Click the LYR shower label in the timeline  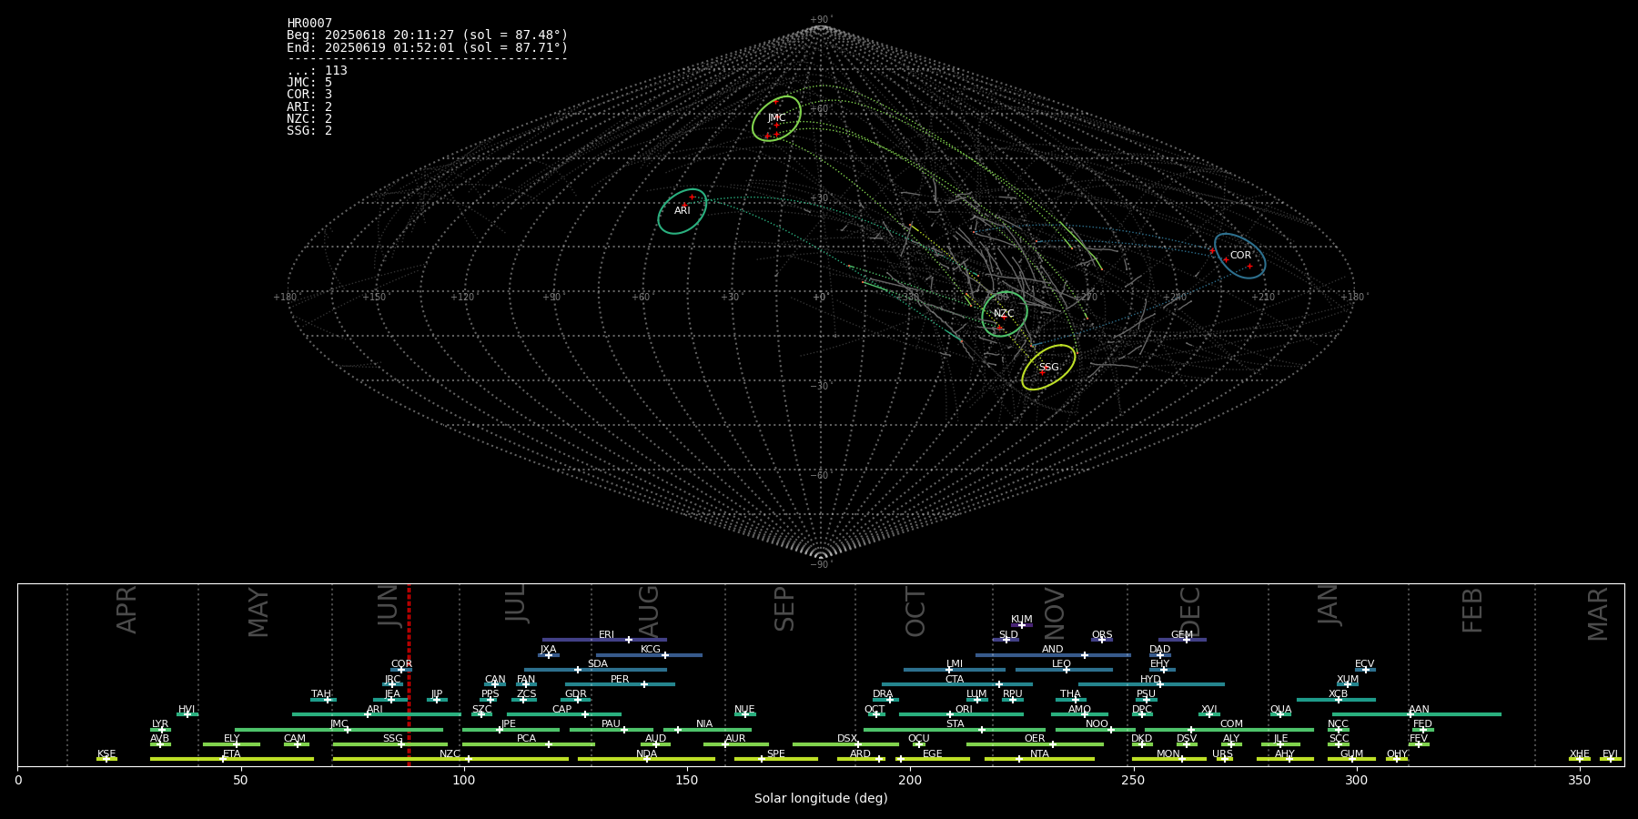point(160,724)
